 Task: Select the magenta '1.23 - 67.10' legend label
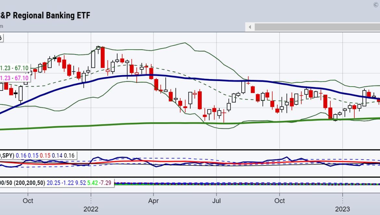(x=14, y=78)
